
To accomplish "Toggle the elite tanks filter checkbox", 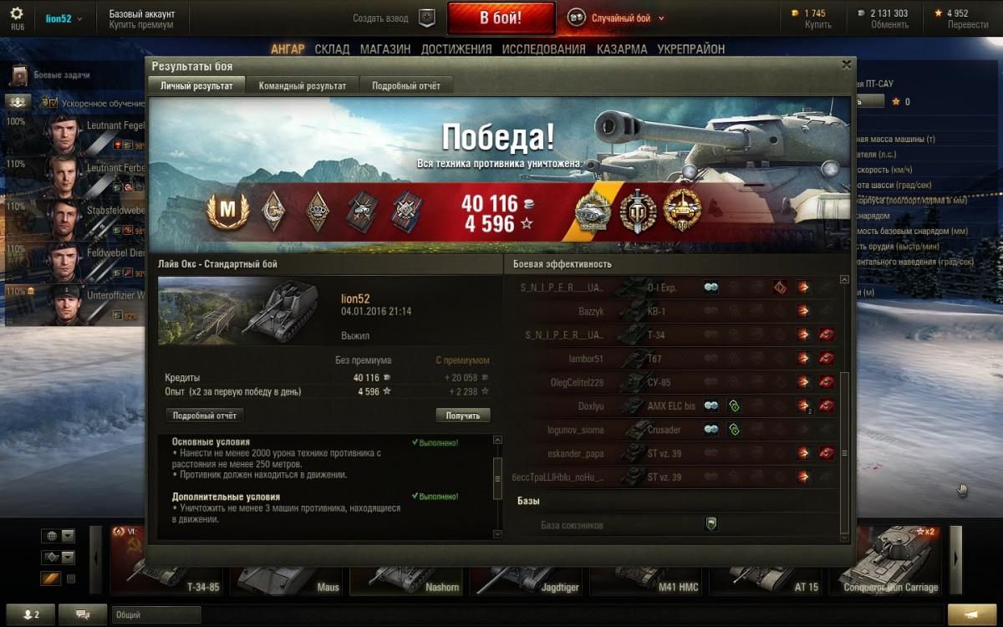I will tap(71, 578).
